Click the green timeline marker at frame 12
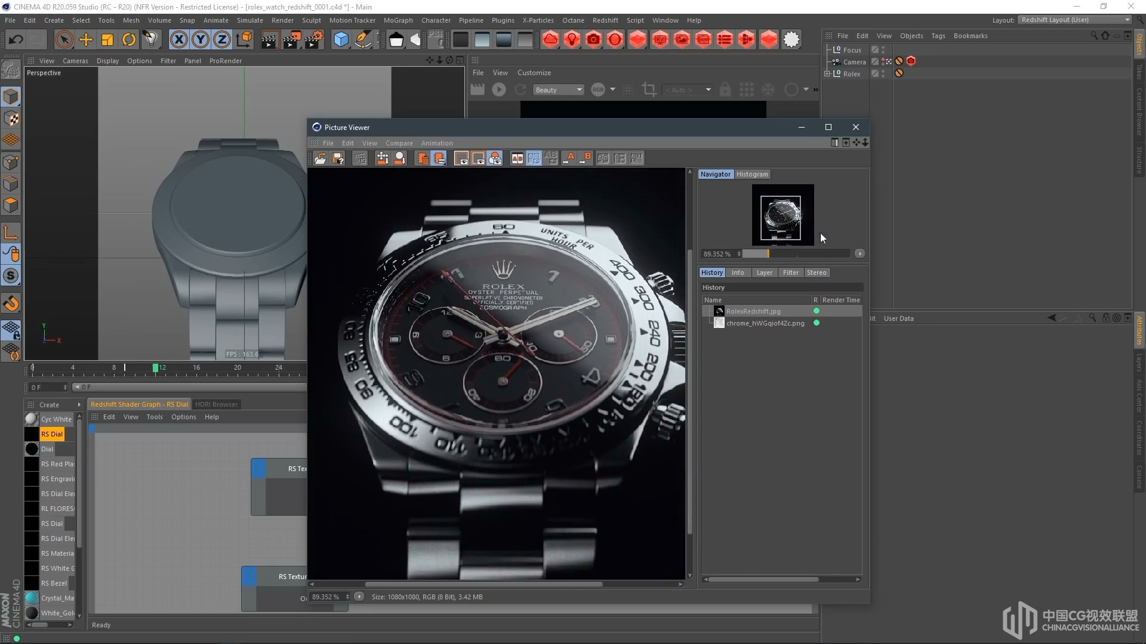Viewport: 1146px width, 644px height. coord(155,368)
